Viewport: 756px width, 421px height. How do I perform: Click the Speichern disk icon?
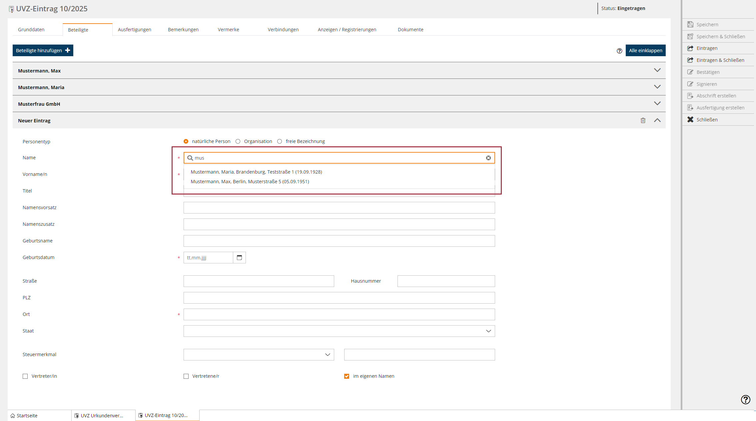click(x=690, y=25)
